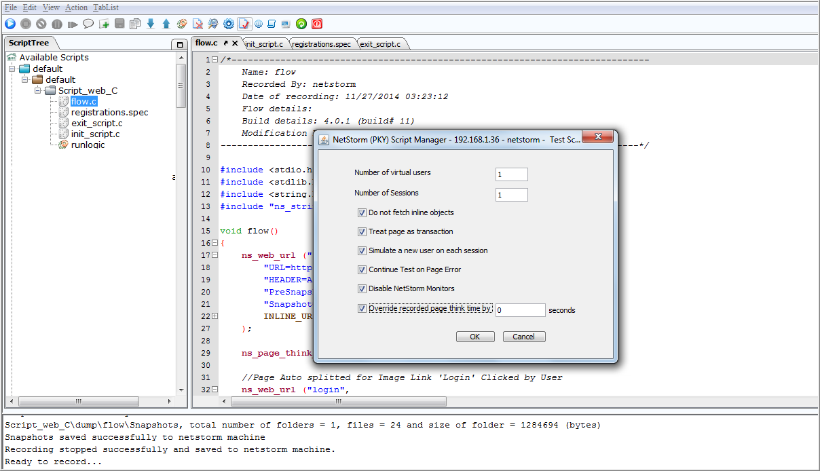Collapse the Script_web_C tree node

tap(38, 90)
